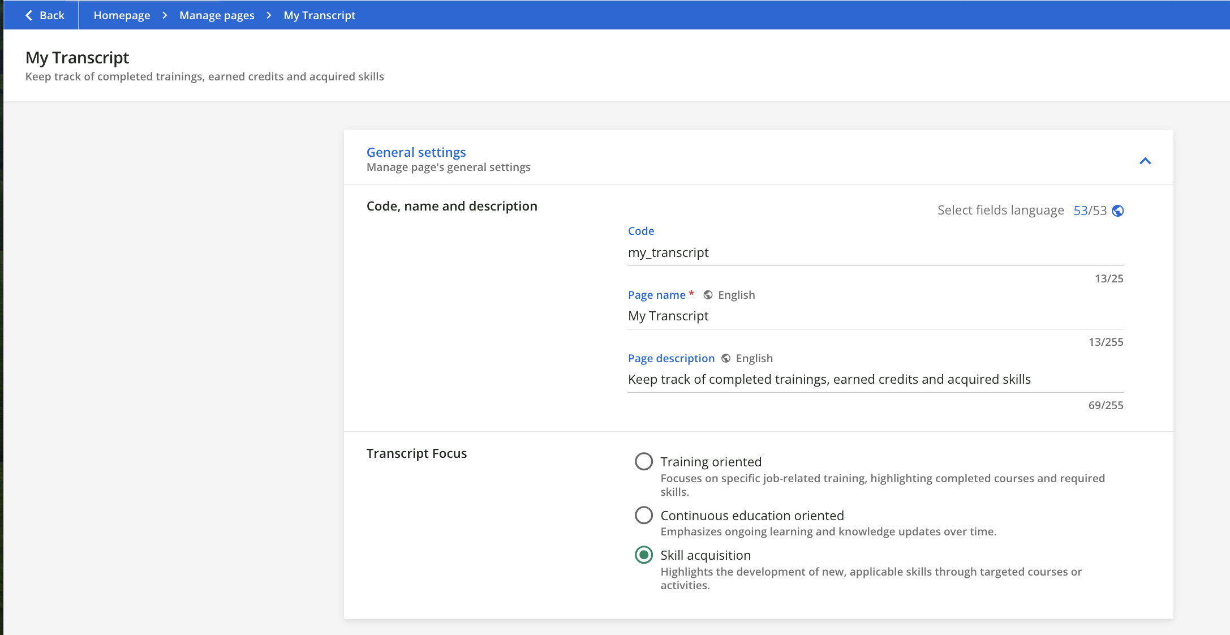This screenshot has width=1230, height=635.
Task: Click the Transcript Focus heading
Action: pyautogui.click(x=416, y=453)
